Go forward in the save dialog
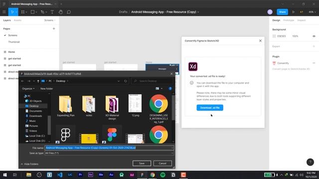The image size is (319, 179). [x=29, y=81]
